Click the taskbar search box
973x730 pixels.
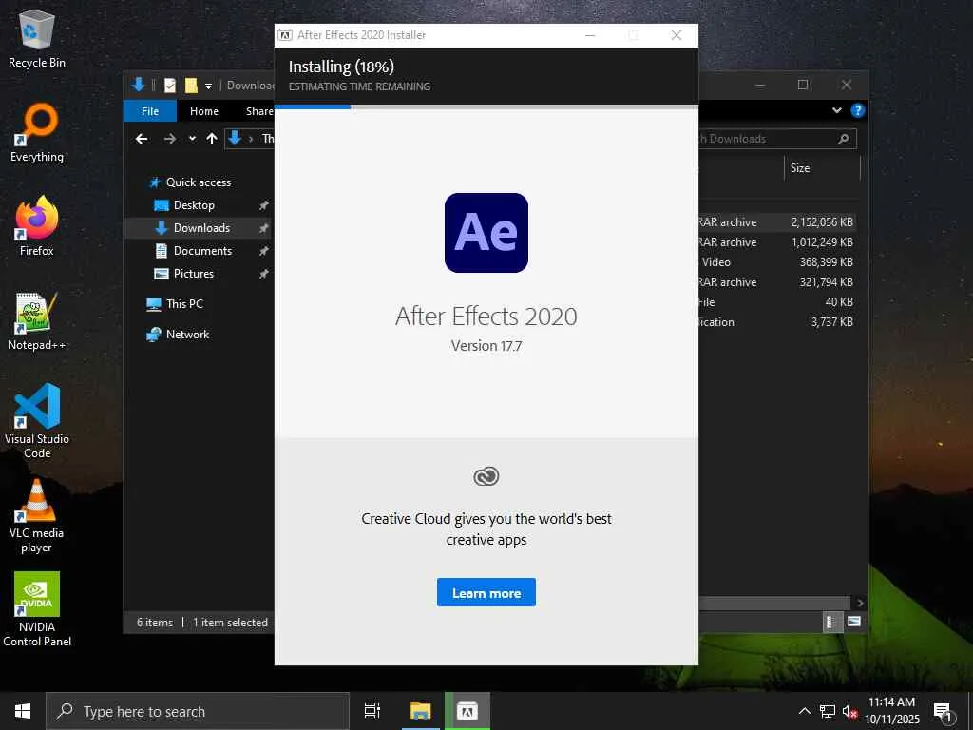pyautogui.click(x=198, y=711)
